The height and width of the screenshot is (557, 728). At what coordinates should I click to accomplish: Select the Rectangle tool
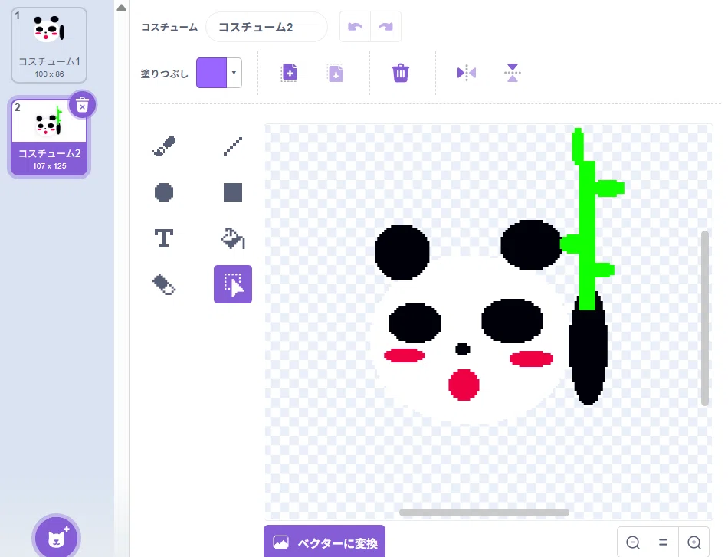pyautogui.click(x=233, y=192)
